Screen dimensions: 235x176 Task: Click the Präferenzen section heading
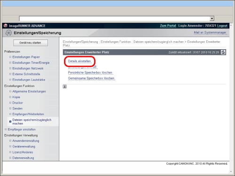click(x=12, y=52)
